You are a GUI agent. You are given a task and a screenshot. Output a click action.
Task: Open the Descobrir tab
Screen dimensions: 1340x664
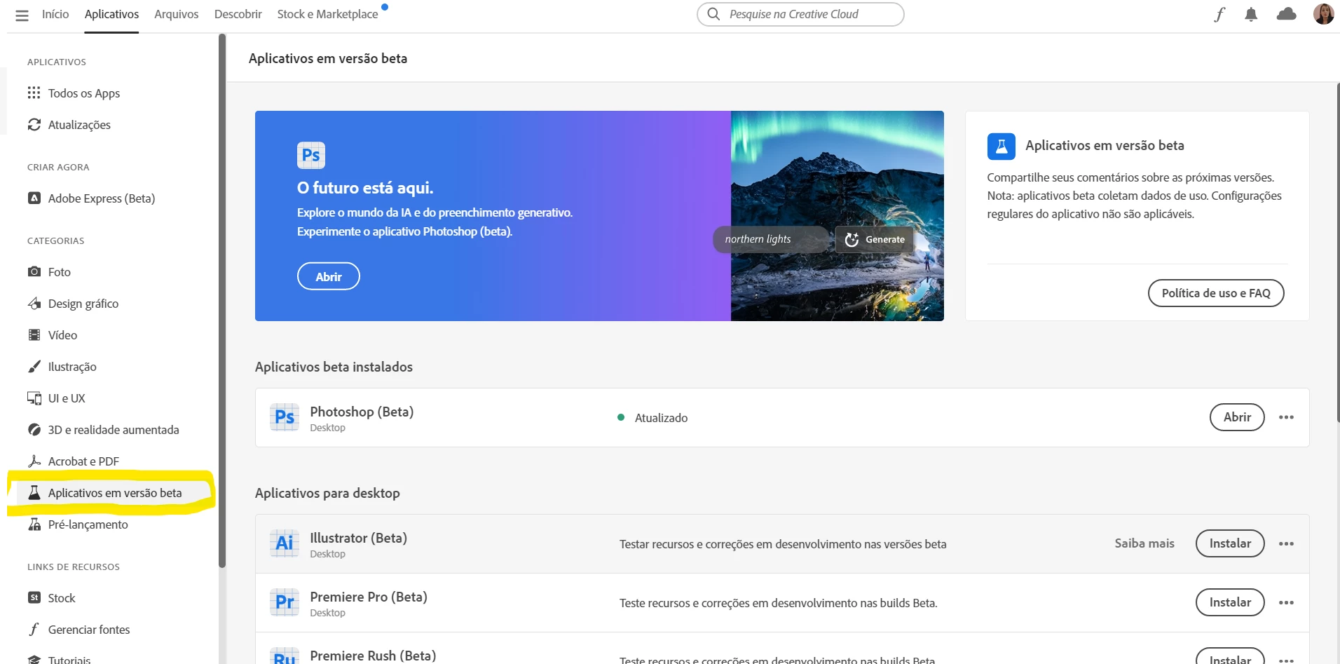(x=238, y=14)
